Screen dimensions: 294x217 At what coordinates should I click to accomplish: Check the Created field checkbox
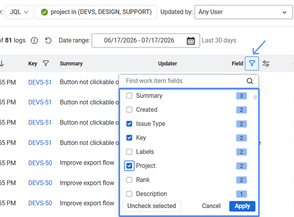(x=129, y=109)
